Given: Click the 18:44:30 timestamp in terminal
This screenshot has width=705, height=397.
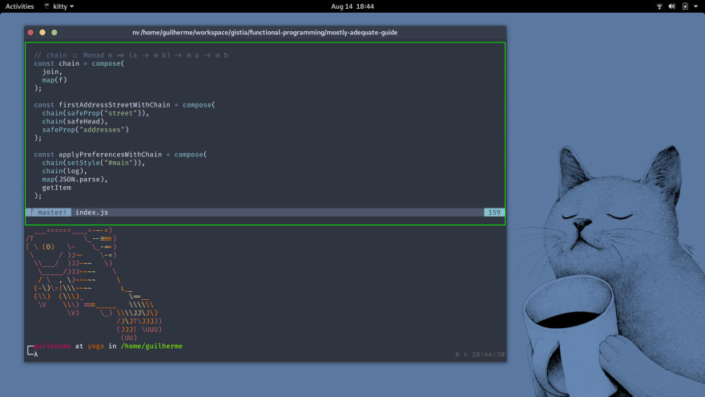Looking at the screenshot, I should pos(488,354).
